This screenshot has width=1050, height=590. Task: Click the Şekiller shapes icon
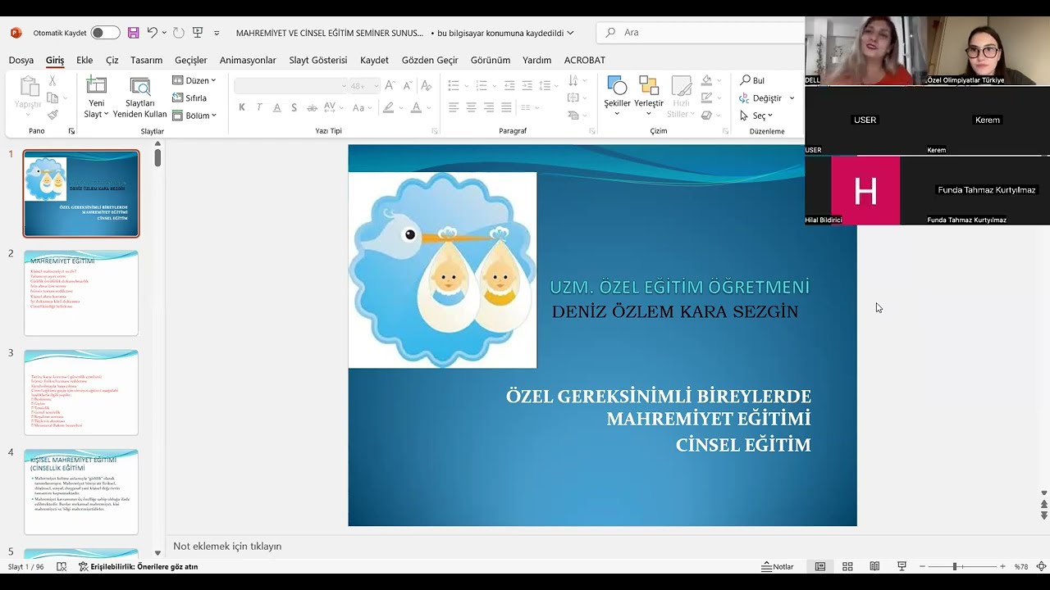(x=617, y=86)
